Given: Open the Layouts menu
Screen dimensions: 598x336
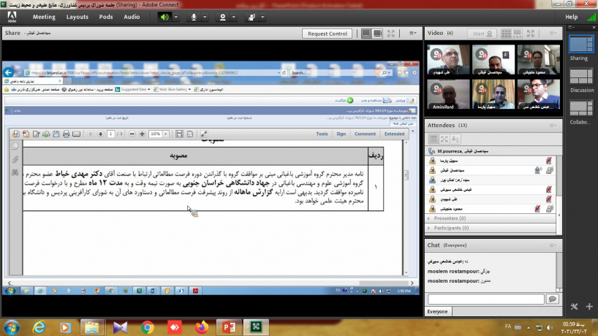Looking at the screenshot, I should pos(77,17).
